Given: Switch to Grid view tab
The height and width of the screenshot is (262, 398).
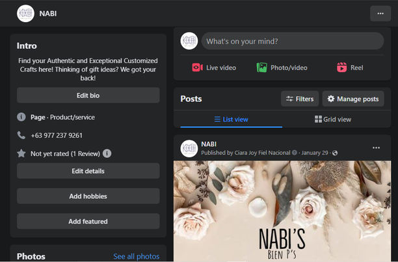Looking at the screenshot, I should click(333, 120).
